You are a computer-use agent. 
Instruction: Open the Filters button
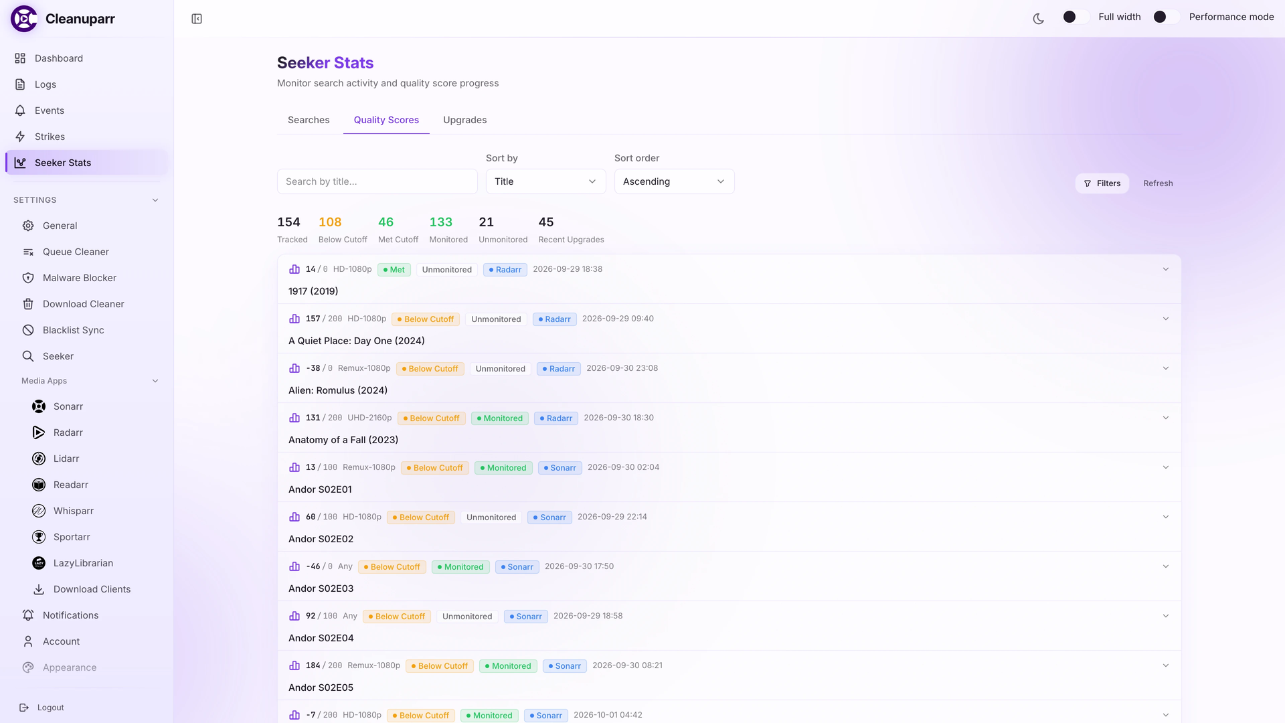point(1102,183)
